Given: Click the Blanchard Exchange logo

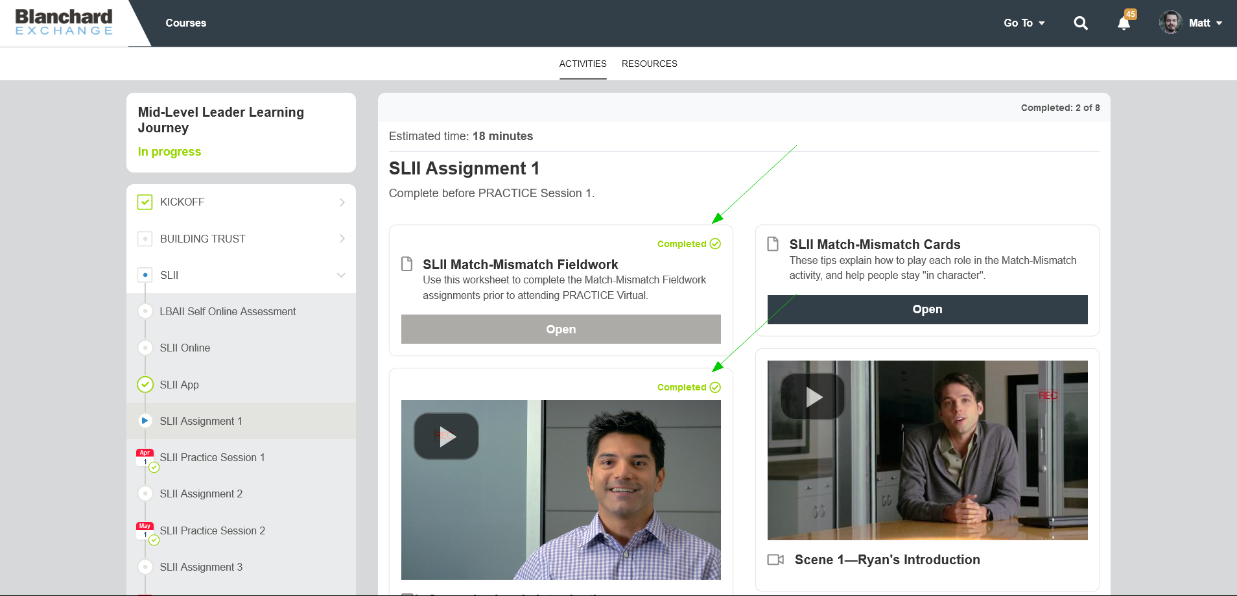Looking at the screenshot, I should [64, 22].
